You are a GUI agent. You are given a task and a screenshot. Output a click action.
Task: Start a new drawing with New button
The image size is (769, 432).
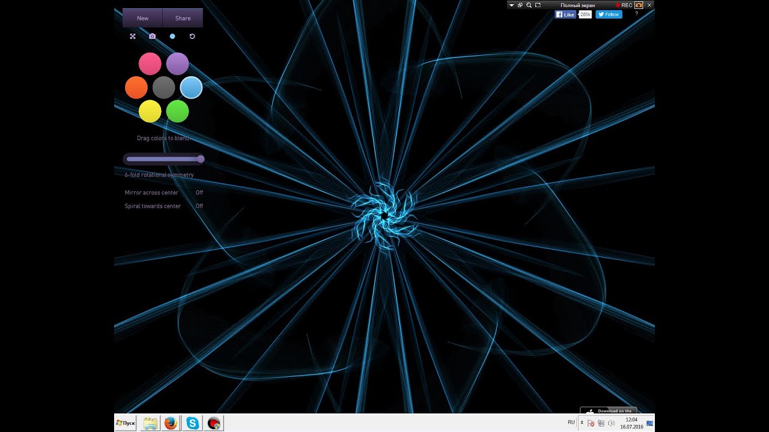point(142,18)
